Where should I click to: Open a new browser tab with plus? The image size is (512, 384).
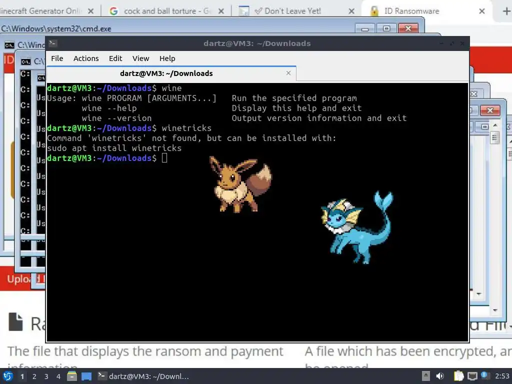click(506, 11)
